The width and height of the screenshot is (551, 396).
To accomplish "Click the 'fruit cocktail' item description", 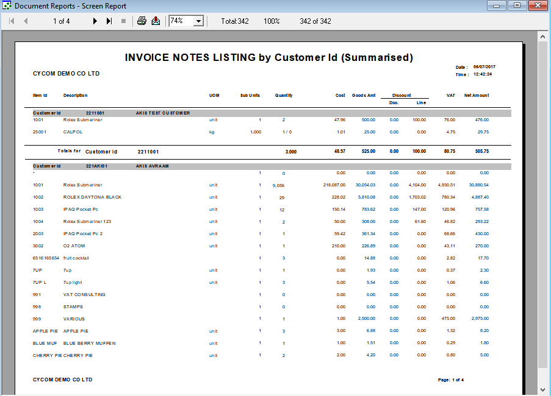I will (x=76, y=258).
